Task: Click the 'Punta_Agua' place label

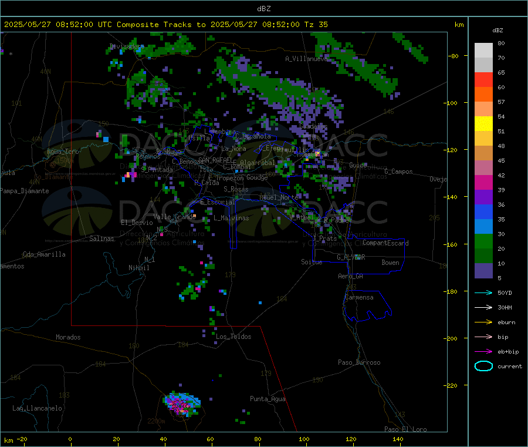Action: point(268,399)
